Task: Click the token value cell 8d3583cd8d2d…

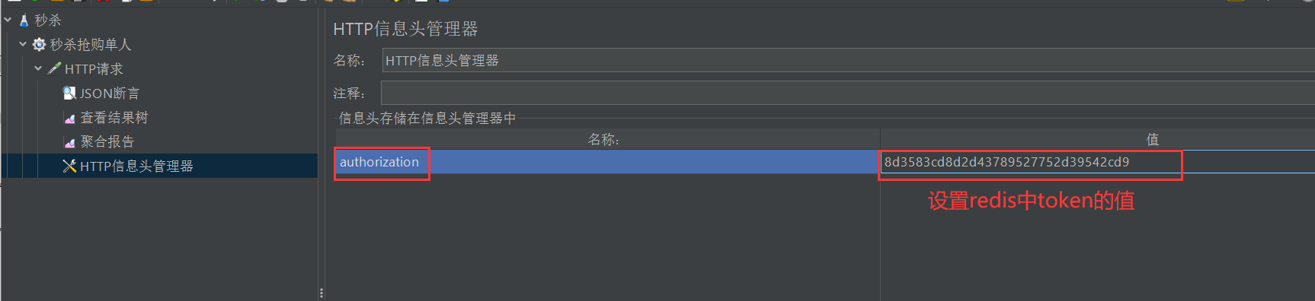Action: click(x=1098, y=162)
